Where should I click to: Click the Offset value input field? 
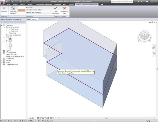pyautogui.click(x=35, y=19)
